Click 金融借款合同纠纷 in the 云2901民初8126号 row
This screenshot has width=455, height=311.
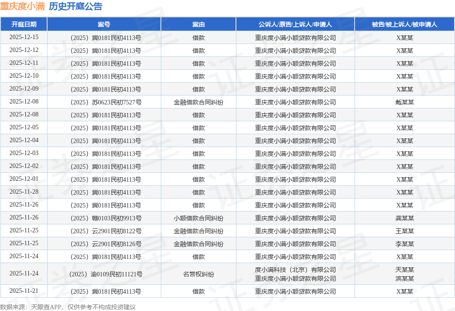199,244
